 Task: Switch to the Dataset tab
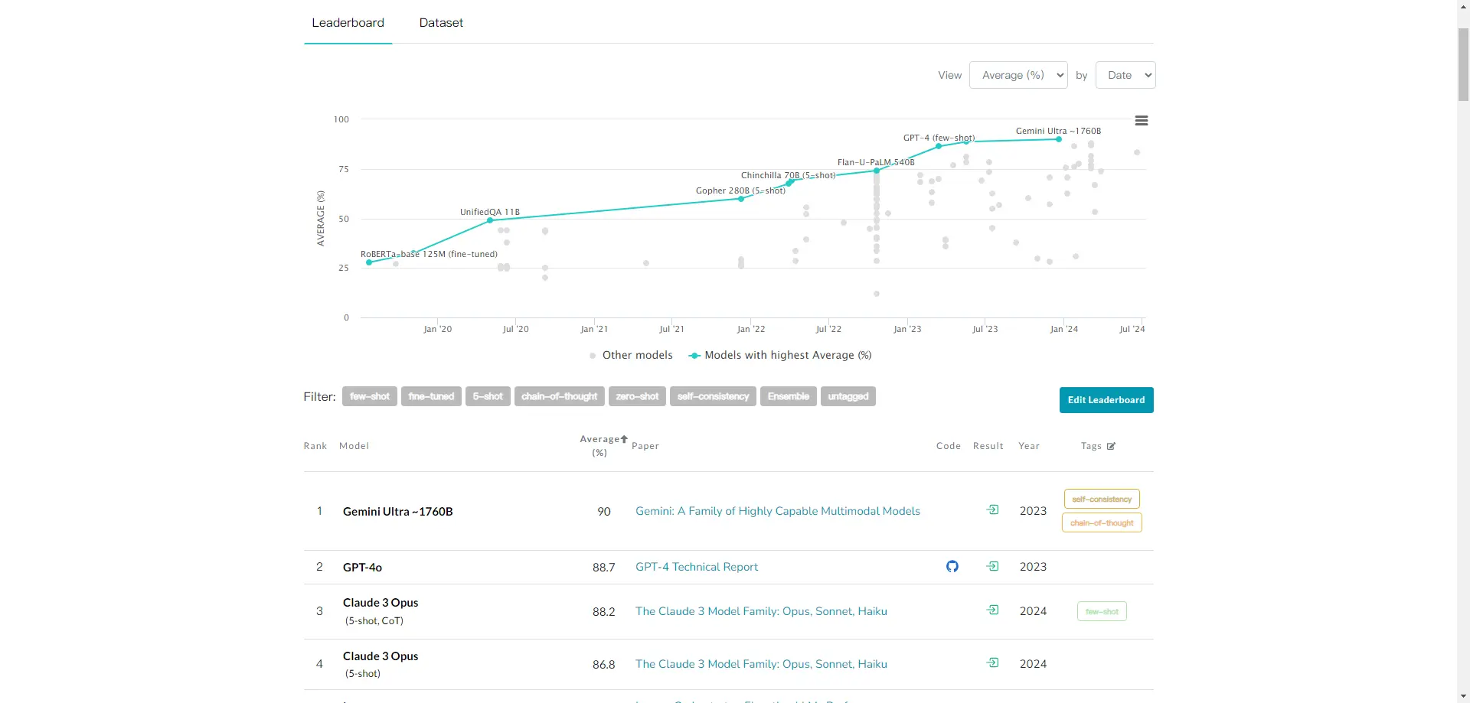pyautogui.click(x=441, y=23)
